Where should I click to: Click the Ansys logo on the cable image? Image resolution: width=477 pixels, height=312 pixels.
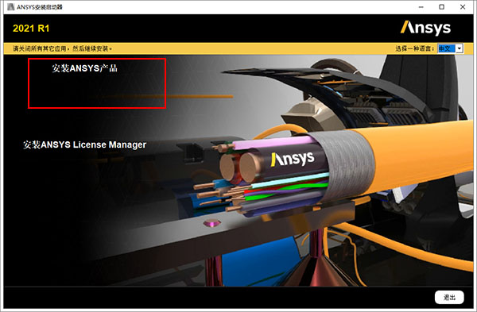click(x=293, y=159)
